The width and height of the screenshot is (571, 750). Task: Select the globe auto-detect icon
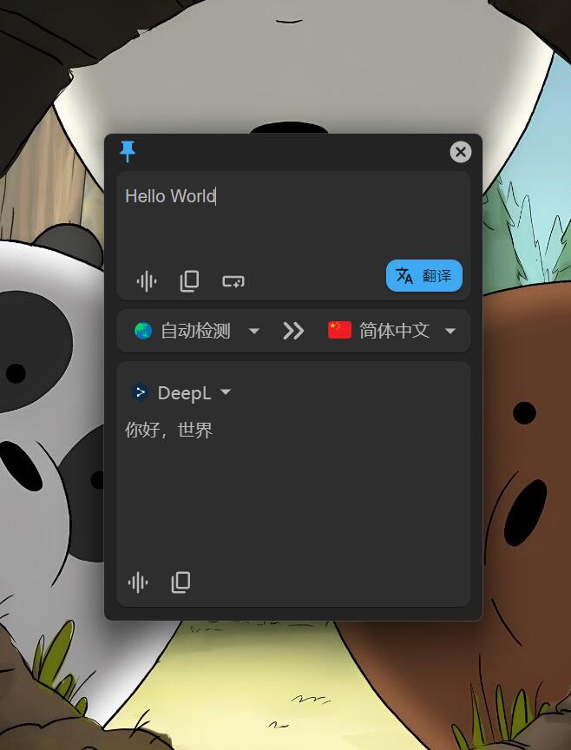[x=143, y=331]
